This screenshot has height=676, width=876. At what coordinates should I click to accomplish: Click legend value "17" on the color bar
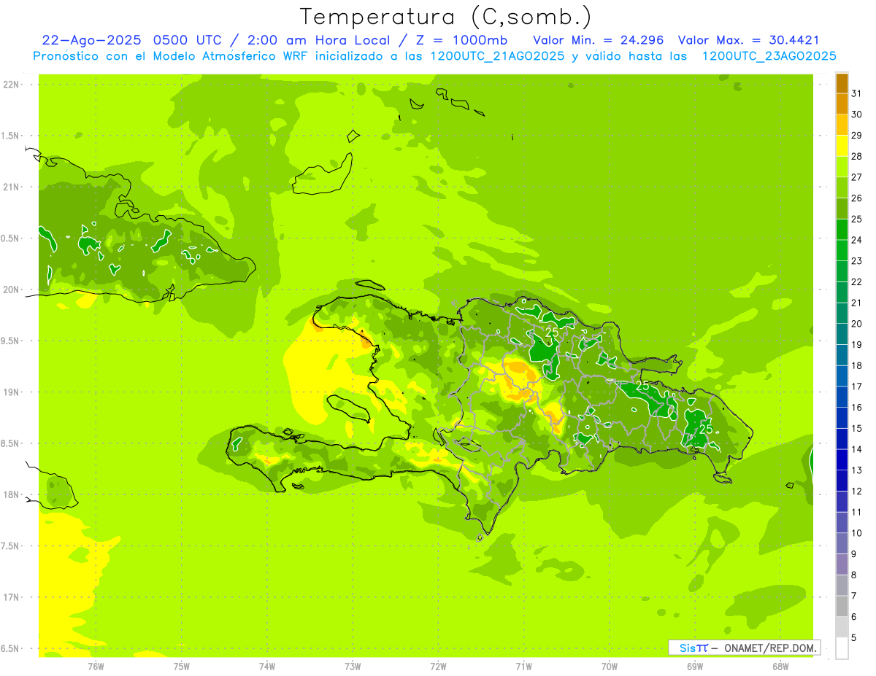(x=856, y=386)
